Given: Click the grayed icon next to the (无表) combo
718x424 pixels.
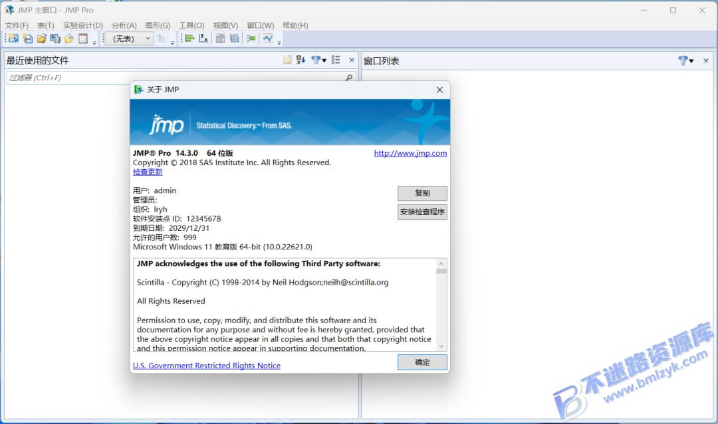Looking at the screenshot, I should click(x=161, y=38).
